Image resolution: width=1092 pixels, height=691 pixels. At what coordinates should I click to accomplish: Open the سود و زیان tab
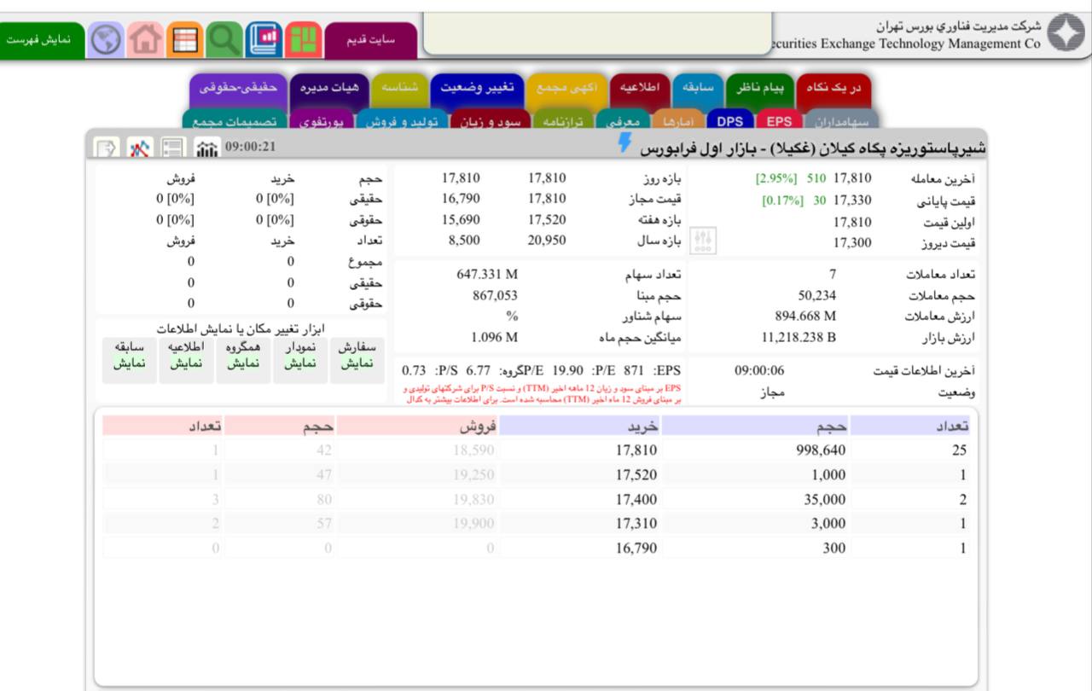[490, 121]
